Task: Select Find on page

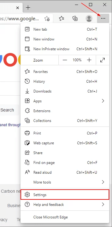Action: tap(65, 163)
